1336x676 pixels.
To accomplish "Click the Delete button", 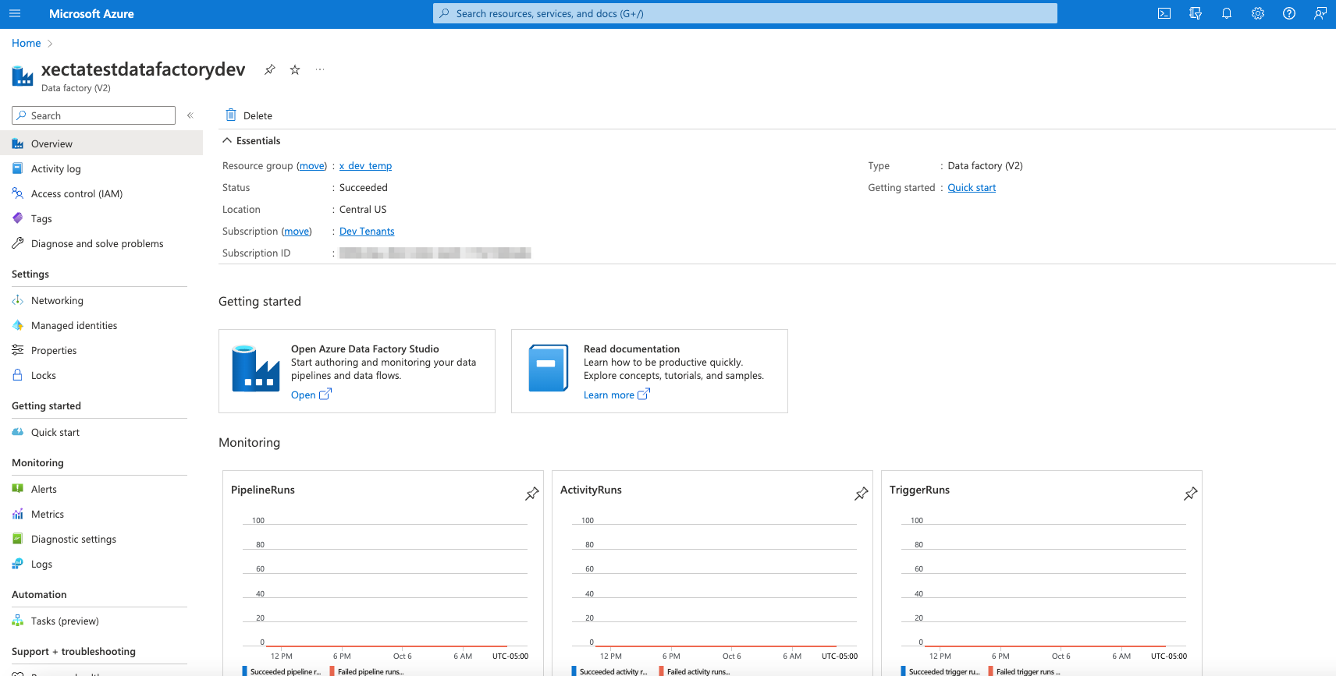I will 249,115.
